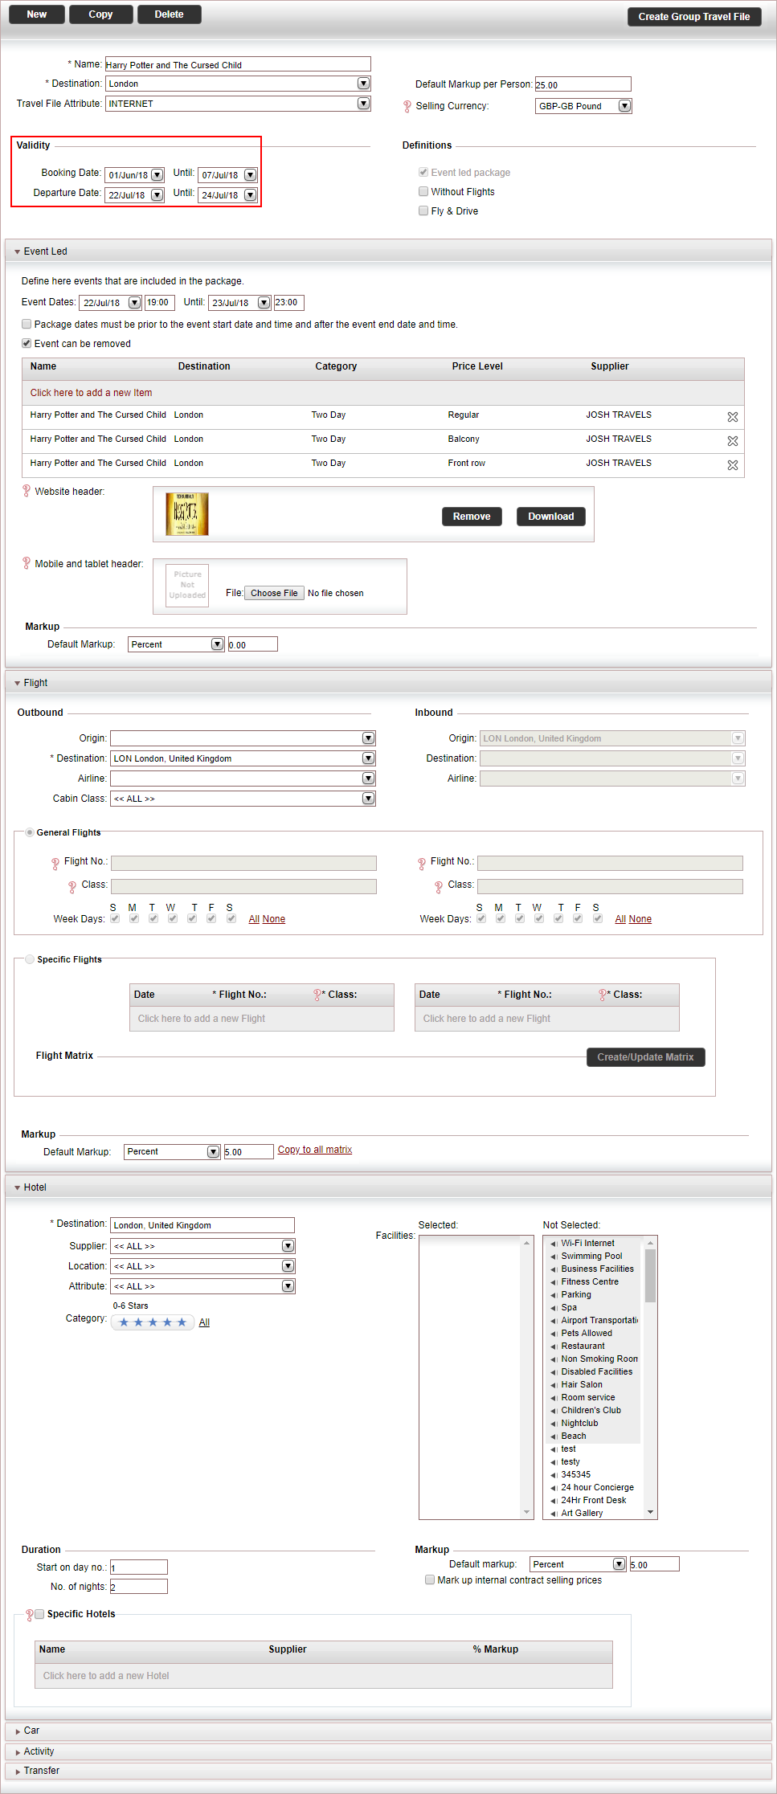Move Parking facility to Selected
The width and height of the screenshot is (777, 1794).
coord(554,1295)
